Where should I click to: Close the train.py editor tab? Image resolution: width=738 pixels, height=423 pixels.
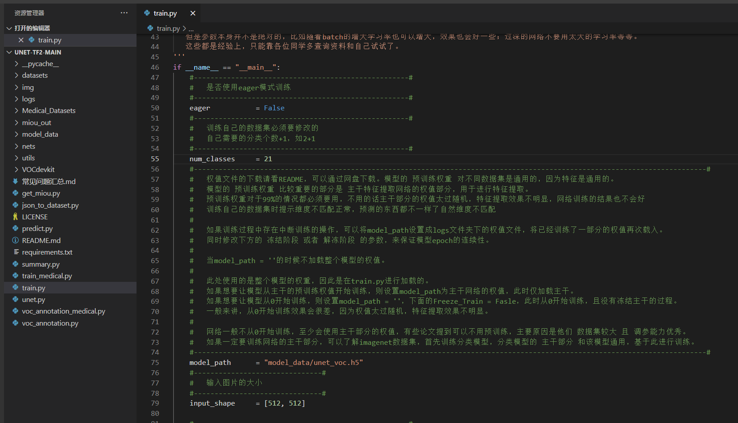click(x=192, y=13)
